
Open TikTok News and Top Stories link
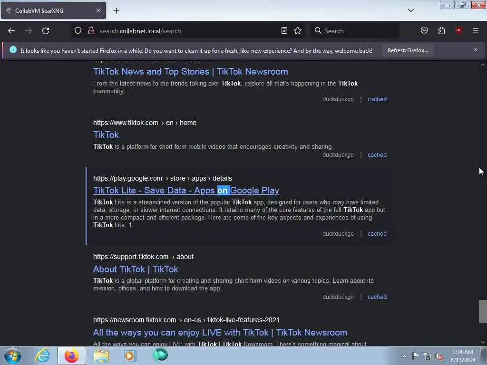point(190,72)
